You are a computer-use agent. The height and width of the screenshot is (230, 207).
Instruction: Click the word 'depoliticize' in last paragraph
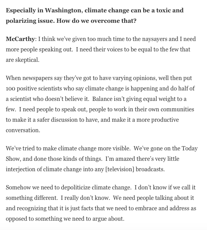pos(75,187)
